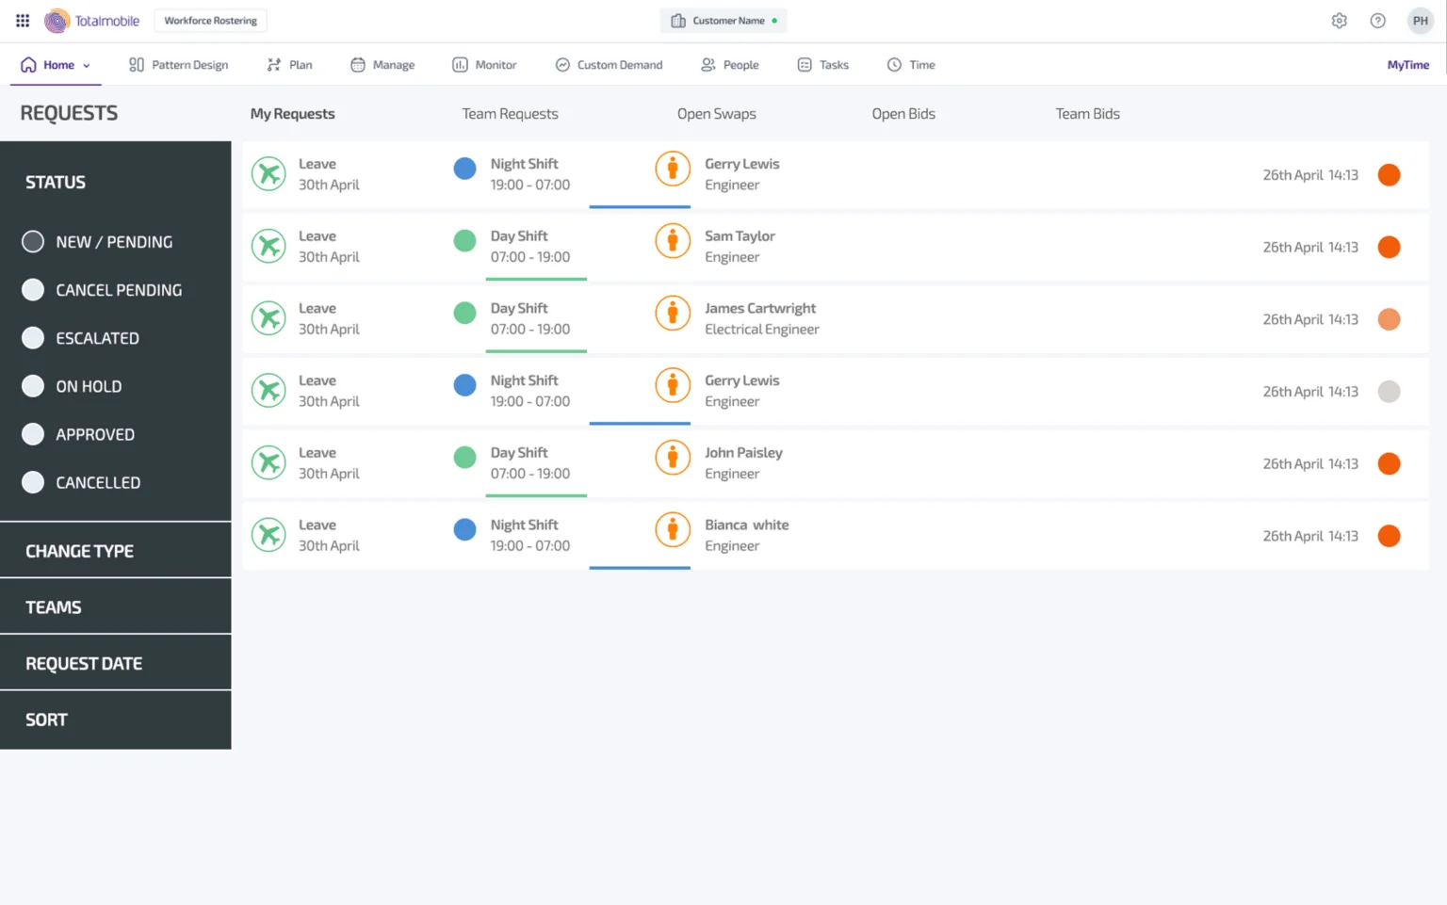Switch to the Open Bids tab
This screenshot has width=1447, height=905.
903,114
